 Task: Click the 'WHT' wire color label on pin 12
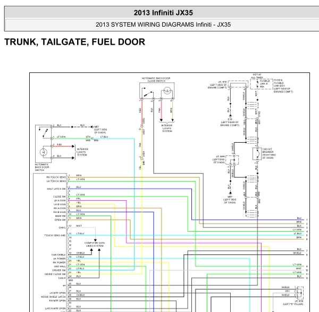click(79, 226)
